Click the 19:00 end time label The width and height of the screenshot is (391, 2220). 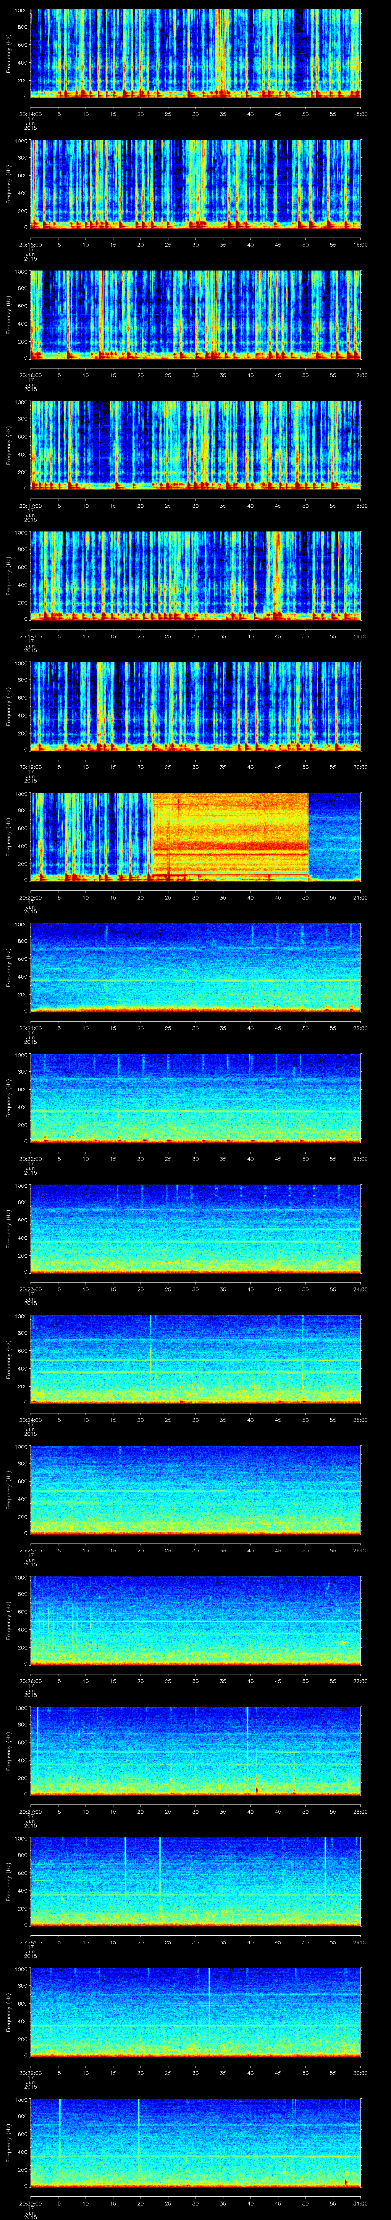(361, 637)
